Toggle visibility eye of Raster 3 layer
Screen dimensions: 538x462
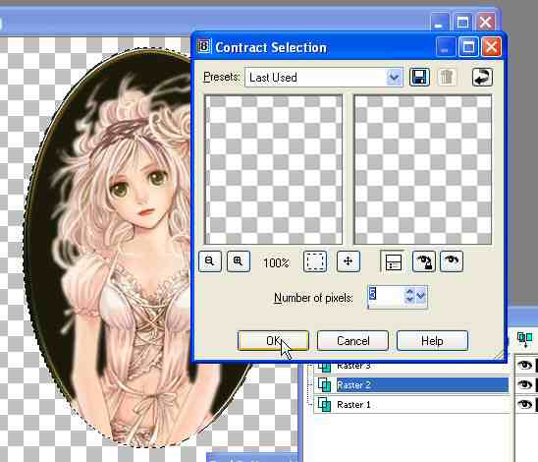(524, 365)
